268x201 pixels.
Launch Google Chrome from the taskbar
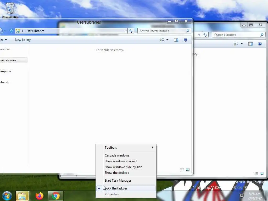pyautogui.click(x=56, y=196)
